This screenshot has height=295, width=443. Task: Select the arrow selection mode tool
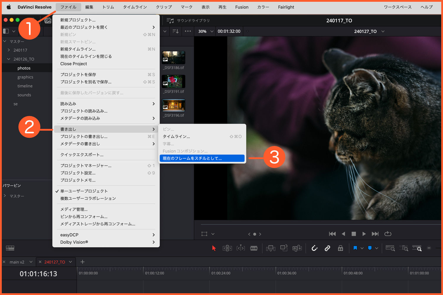pyautogui.click(x=214, y=248)
